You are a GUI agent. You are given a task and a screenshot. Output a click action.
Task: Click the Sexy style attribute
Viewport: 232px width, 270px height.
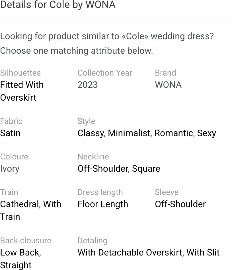pyautogui.click(x=206, y=133)
